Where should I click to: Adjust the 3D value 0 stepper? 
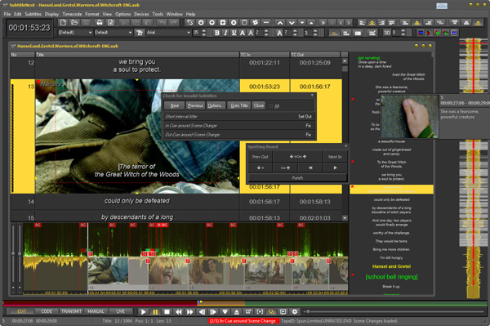403,33
